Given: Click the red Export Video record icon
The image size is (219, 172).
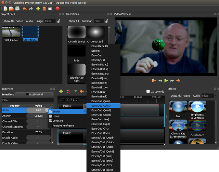Looking at the screenshot, I should coord(57,9).
